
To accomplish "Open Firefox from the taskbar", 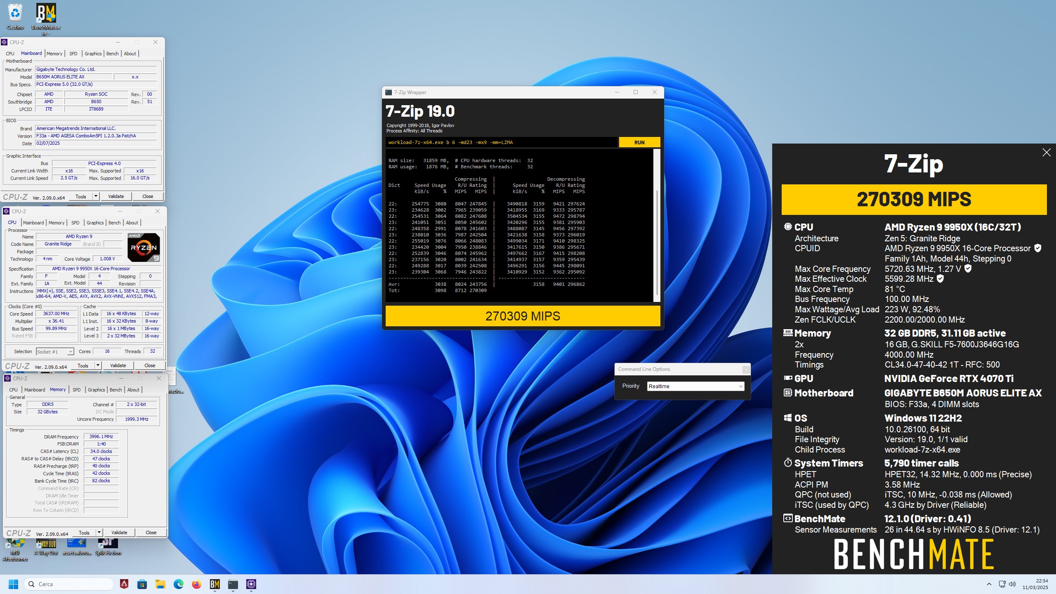I will 196,584.
